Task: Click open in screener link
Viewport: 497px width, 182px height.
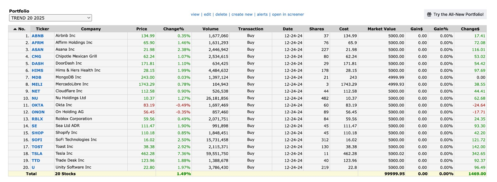Action: (288, 14)
